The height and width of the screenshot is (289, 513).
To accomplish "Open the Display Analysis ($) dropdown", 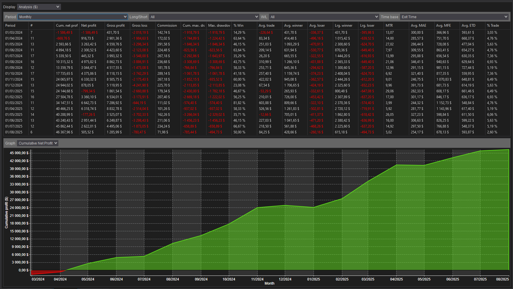I will [39, 7].
